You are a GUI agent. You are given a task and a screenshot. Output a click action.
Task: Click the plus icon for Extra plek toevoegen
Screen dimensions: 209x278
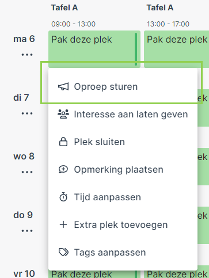(x=63, y=225)
